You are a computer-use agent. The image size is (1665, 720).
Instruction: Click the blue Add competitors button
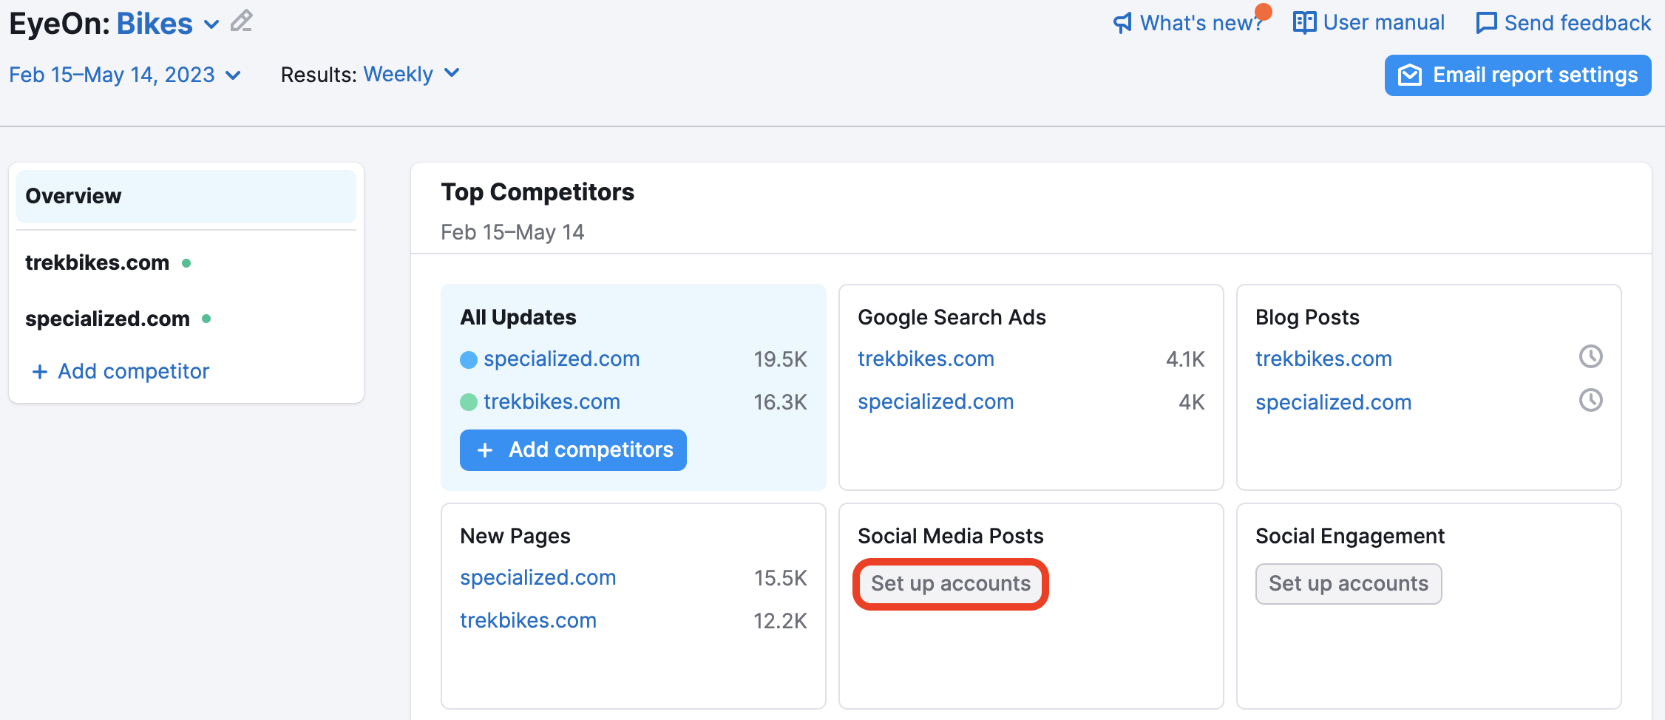pos(573,450)
